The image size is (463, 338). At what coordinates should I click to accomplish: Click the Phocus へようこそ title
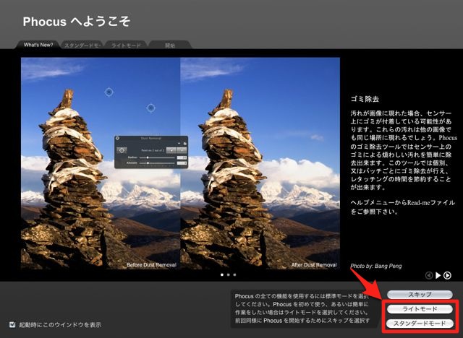pos(77,22)
